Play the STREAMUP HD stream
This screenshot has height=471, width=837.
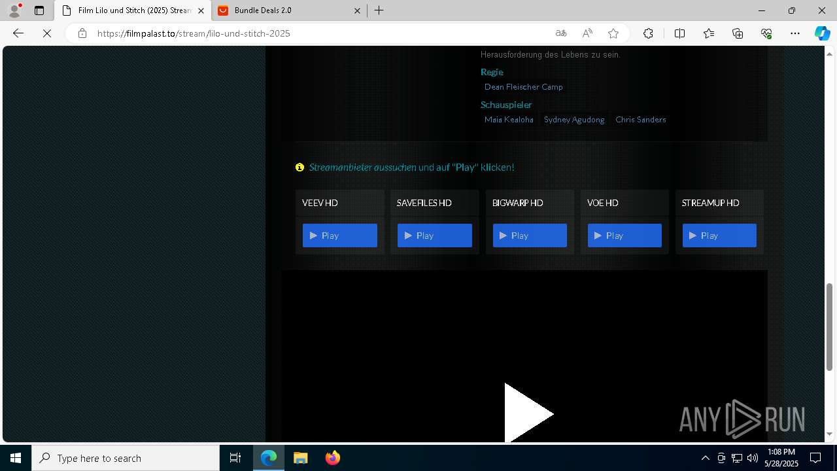click(x=719, y=235)
